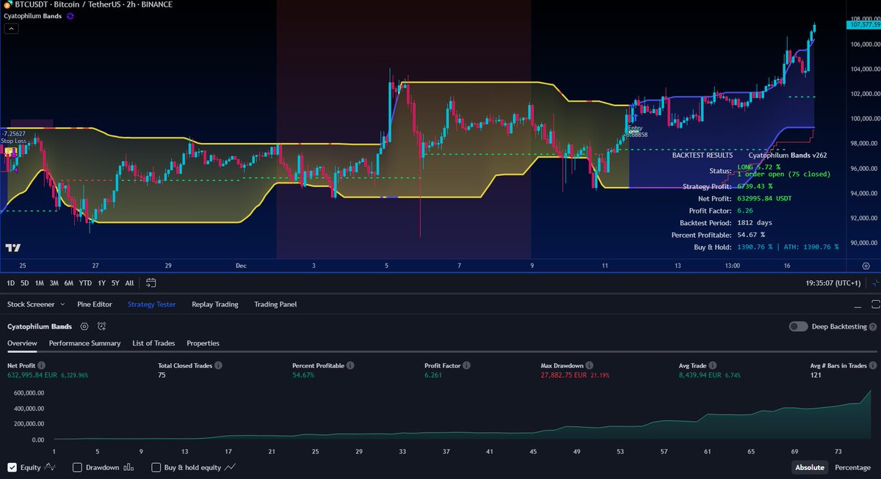Set chart range to All
881x479 pixels.
pos(129,282)
